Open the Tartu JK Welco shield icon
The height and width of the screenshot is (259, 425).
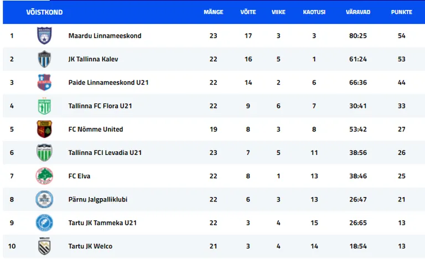tap(44, 246)
